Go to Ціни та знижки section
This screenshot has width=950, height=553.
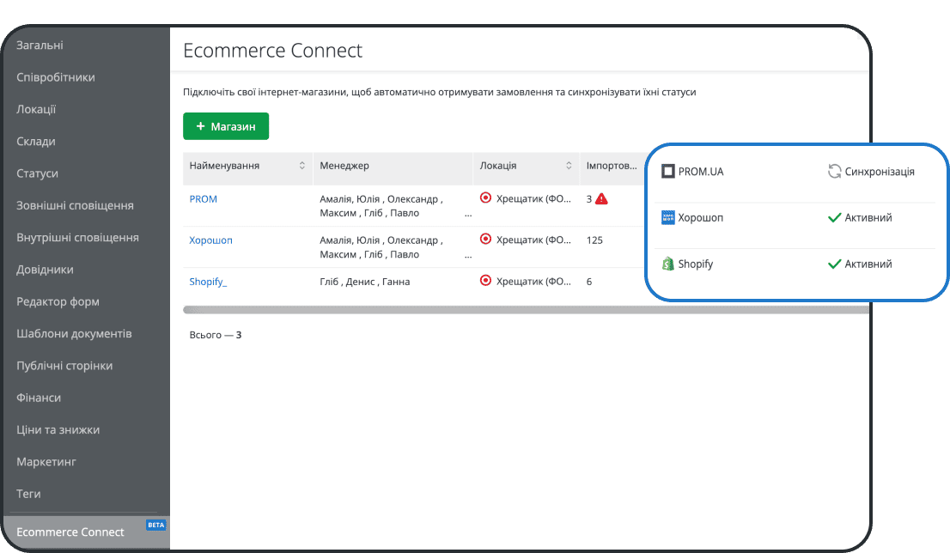pos(58,429)
